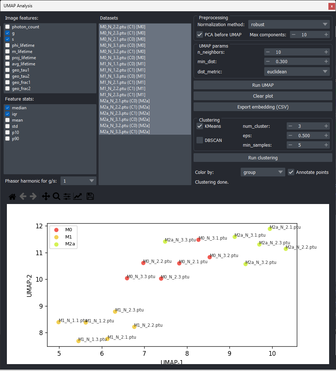Open the Color by dropdown
The image size is (336, 371).
pyautogui.click(x=262, y=172)
